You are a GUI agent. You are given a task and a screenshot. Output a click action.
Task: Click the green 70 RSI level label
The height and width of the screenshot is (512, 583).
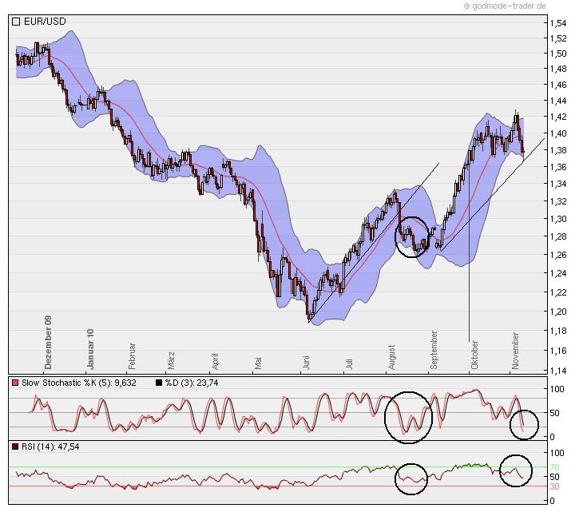click(x=554, y=467)
